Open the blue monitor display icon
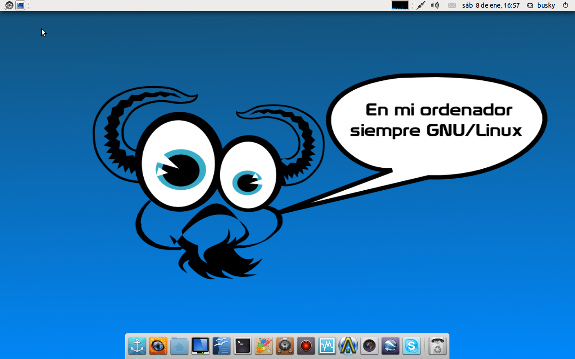This screenshot has height=359, width=575. [200, 346]
